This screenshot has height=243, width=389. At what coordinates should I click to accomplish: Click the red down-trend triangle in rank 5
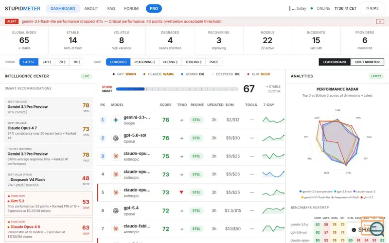click(181, 192)
